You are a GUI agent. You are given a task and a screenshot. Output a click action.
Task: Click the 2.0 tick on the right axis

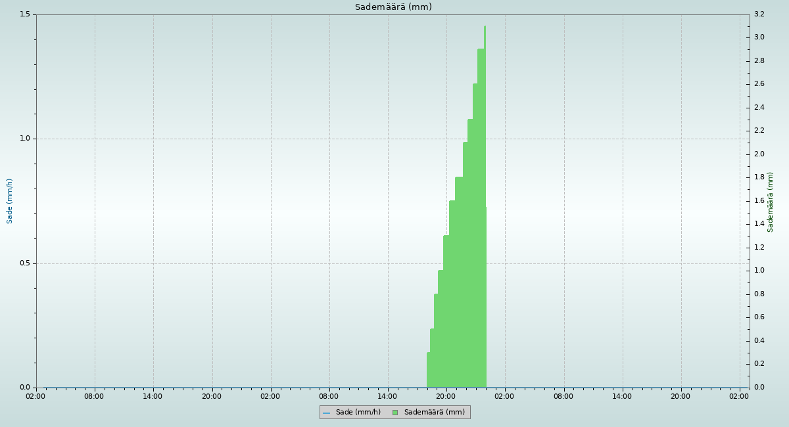coord(759,154)
